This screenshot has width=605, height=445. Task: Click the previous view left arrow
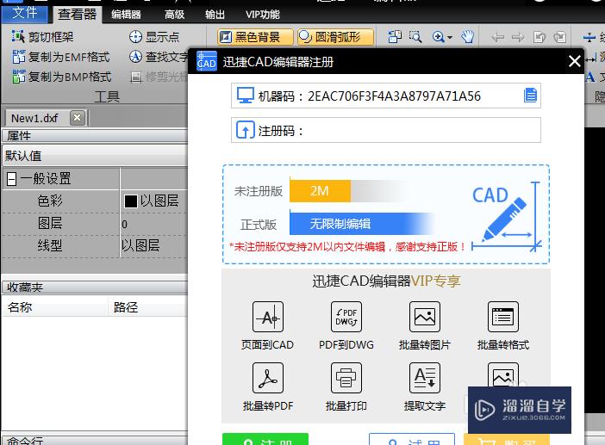(498, 37)
